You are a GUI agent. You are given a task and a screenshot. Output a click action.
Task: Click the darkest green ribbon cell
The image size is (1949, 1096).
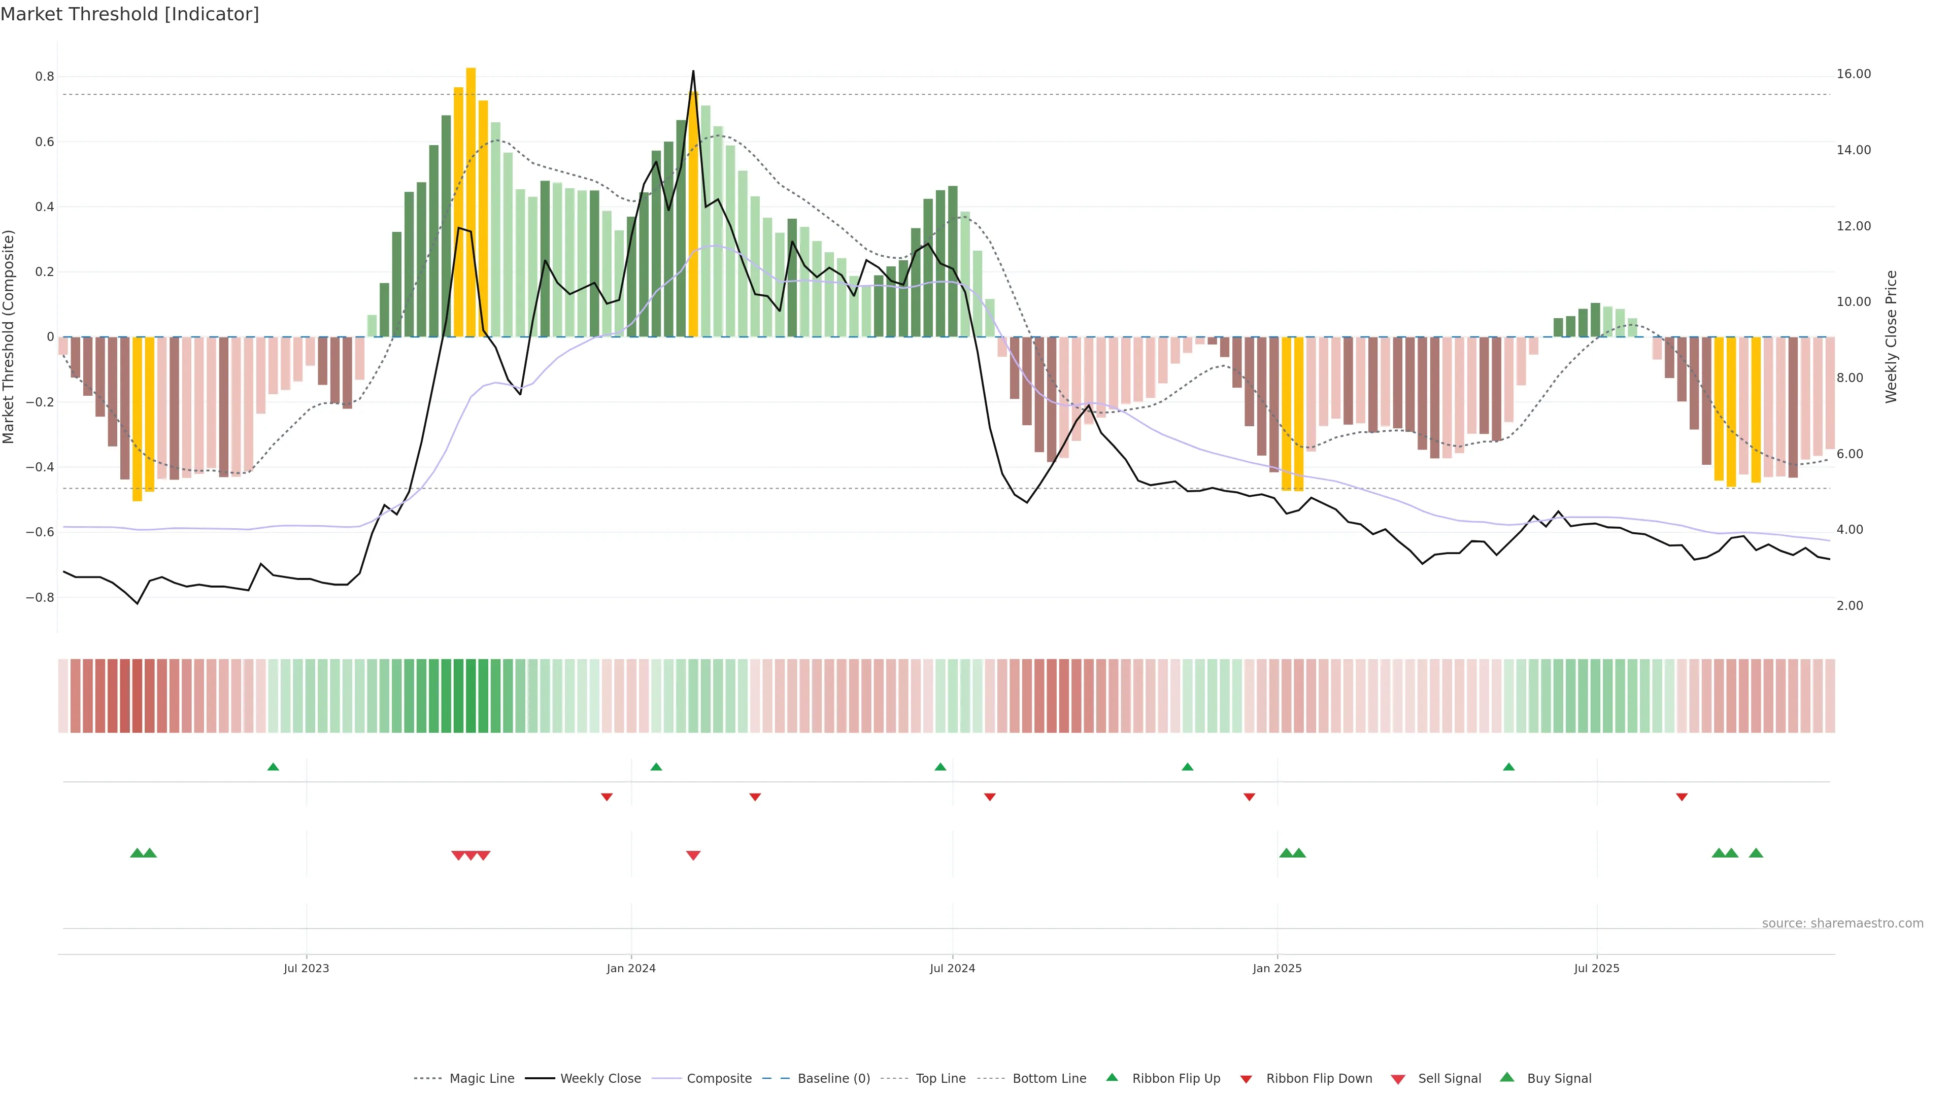(x=471, y=696)
